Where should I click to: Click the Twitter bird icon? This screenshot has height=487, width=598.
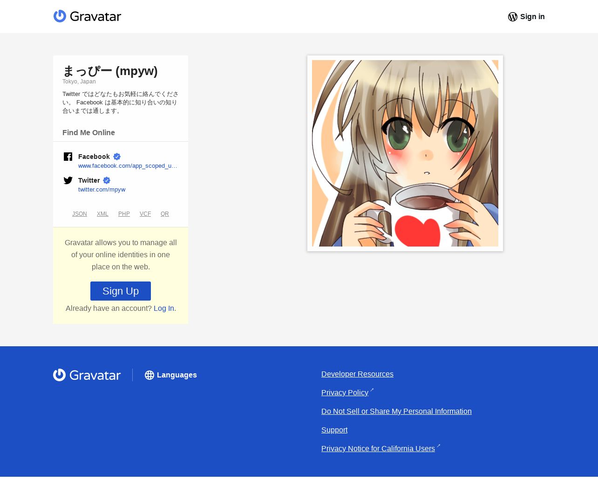tap(68, 180)
